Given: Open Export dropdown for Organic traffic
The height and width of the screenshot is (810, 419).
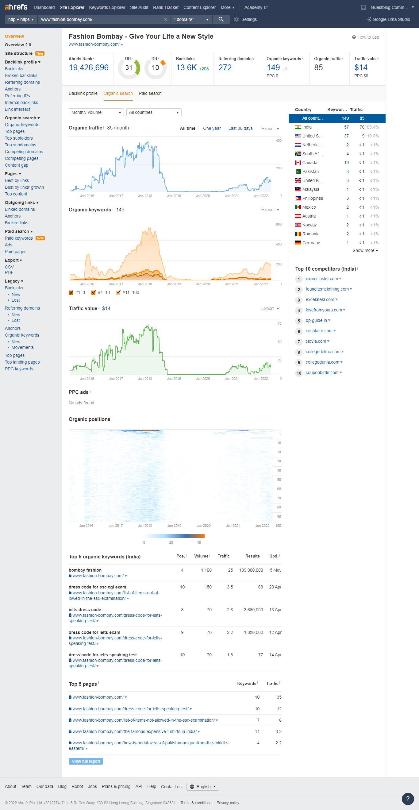Looking at the screenshot, I should click(270, 129).
